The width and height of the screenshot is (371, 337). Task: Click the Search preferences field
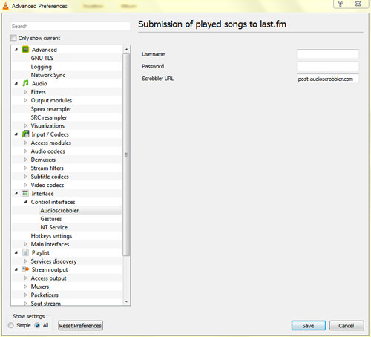70,26
